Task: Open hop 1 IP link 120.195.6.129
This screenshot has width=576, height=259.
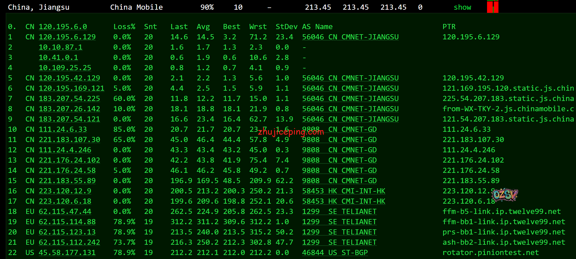Action: tap(67, 37)
